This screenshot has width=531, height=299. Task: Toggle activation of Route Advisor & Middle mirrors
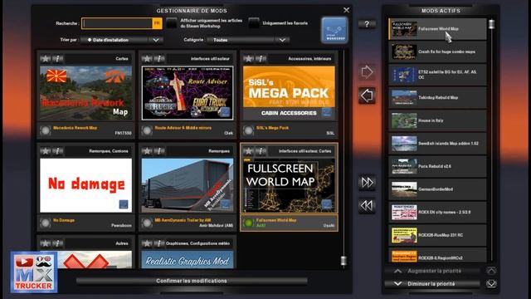pyautogui.click(x=147, y=130)
